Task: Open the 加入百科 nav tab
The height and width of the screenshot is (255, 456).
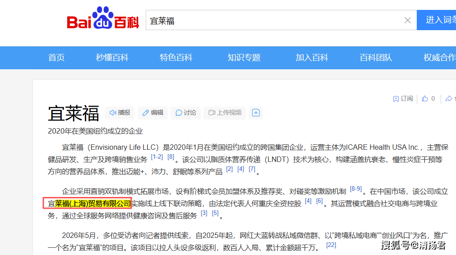Action: (x=312, y=58)
